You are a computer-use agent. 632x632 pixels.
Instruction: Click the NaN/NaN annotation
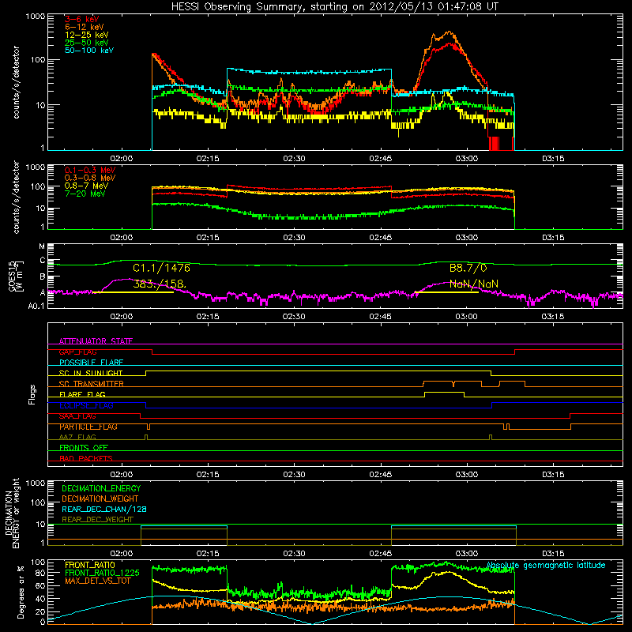pyautogui.click(x=473, y=284)
